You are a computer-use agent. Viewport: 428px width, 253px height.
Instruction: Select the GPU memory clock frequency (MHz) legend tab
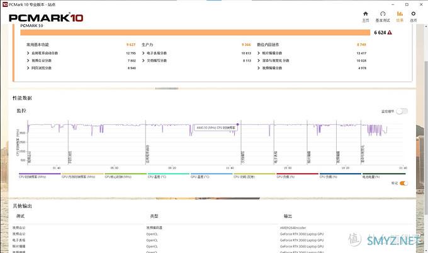click(x=82, y=176)
